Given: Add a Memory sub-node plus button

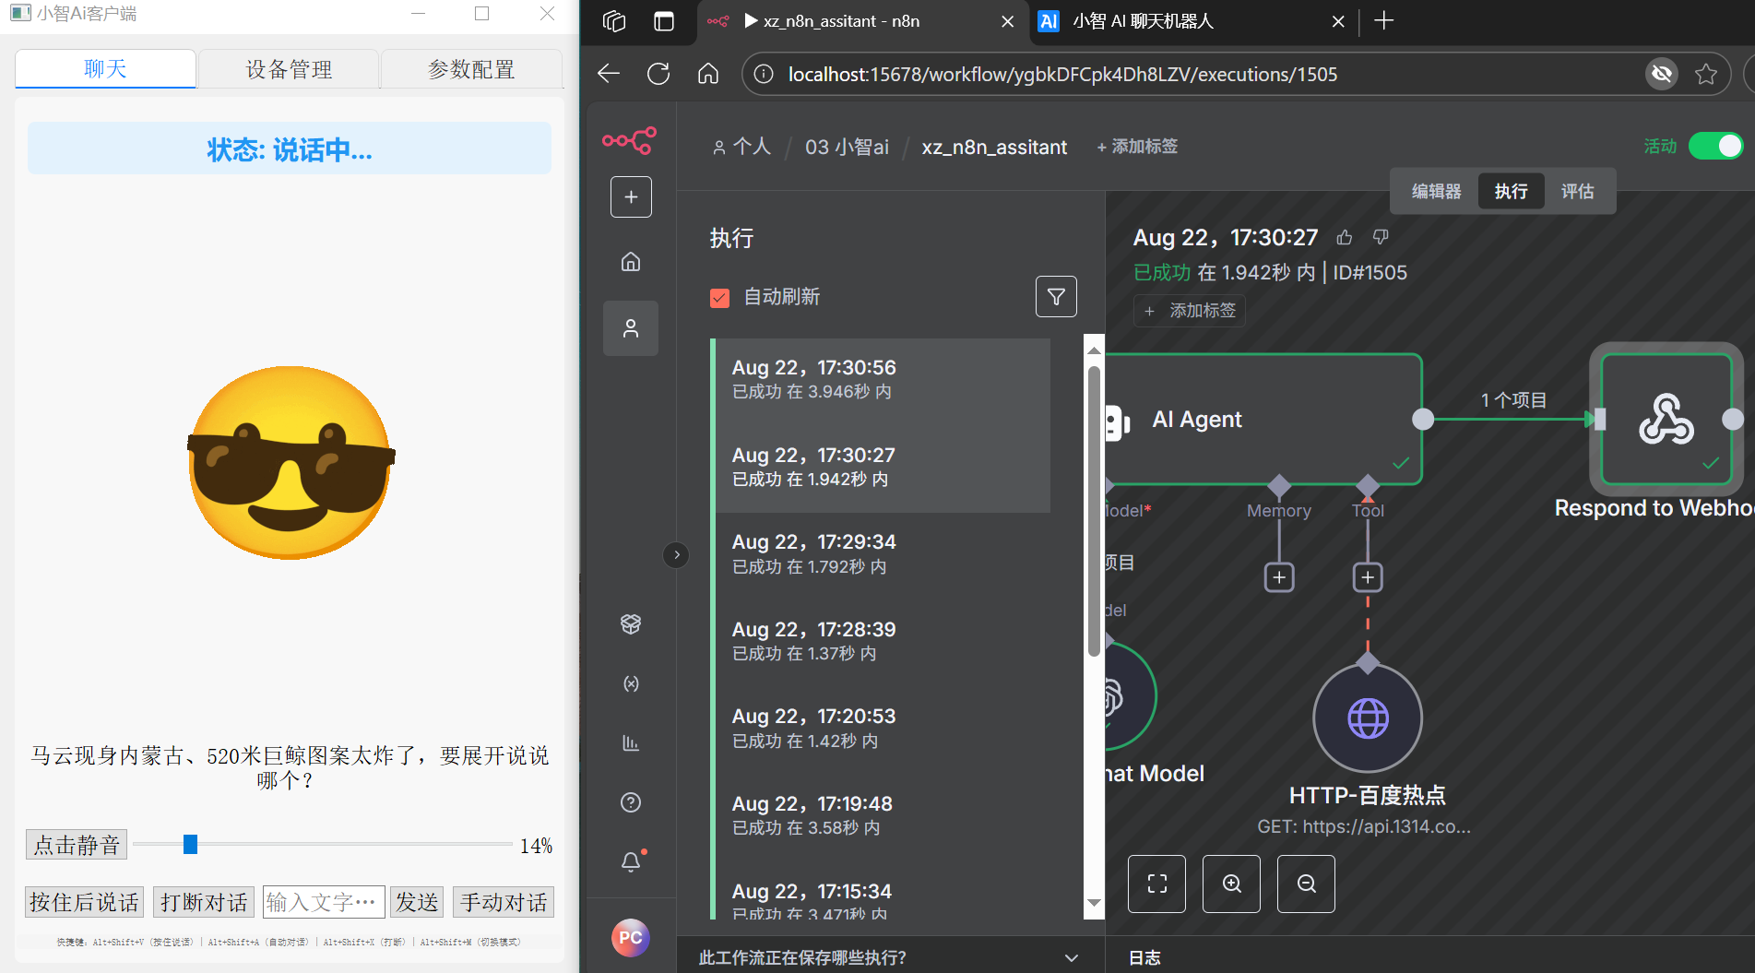Looking at the screenshot, I should (x=1279, y=577).
